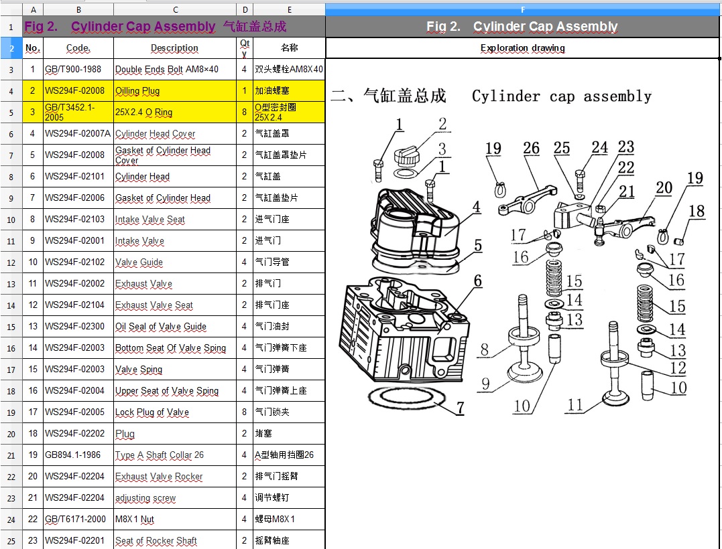Select the Seat of Rocker Shaft cell

click(175, 540)
